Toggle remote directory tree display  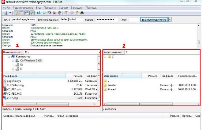tap(27, 13)
